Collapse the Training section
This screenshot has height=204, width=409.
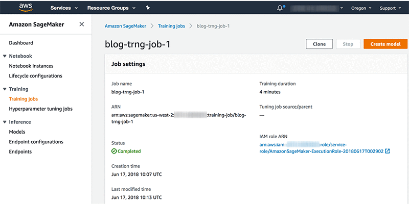point(5,89)
